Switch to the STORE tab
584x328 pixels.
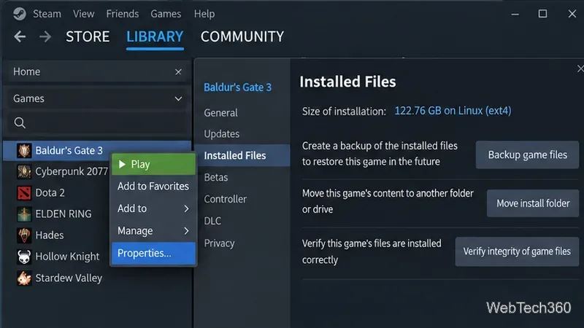pyautogui.click(x=88, y=37)
